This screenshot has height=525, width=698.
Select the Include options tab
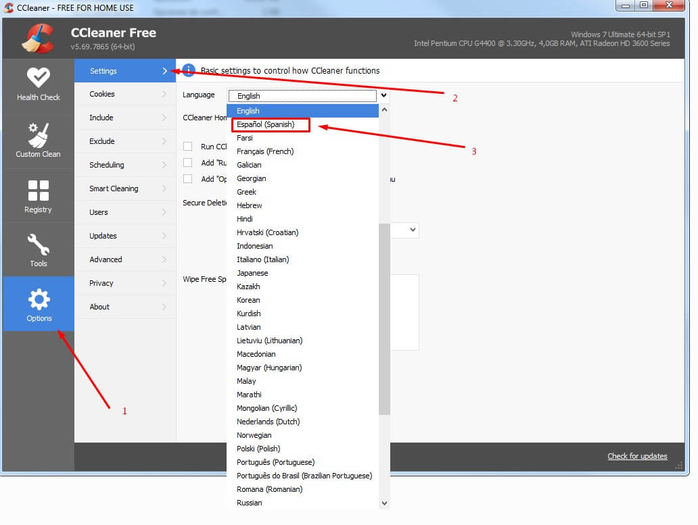[x=125, y=118]
